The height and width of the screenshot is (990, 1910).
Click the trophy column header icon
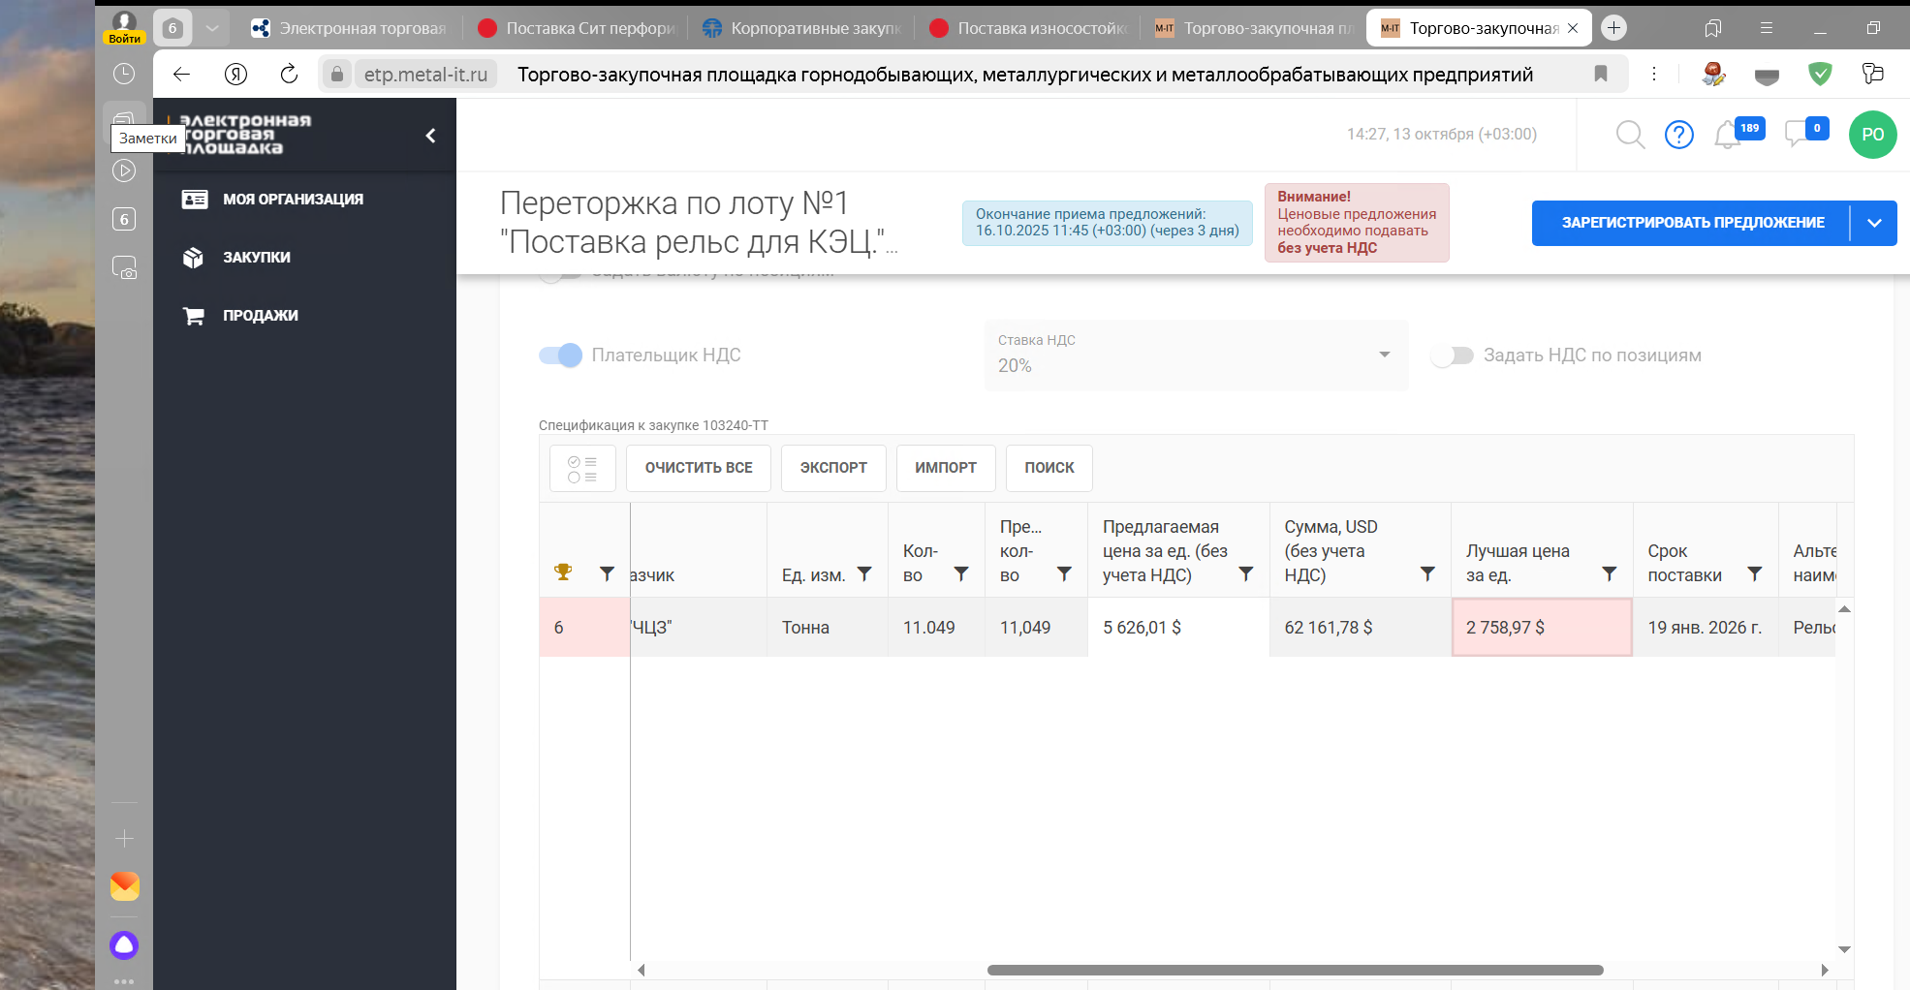(562, 572)
